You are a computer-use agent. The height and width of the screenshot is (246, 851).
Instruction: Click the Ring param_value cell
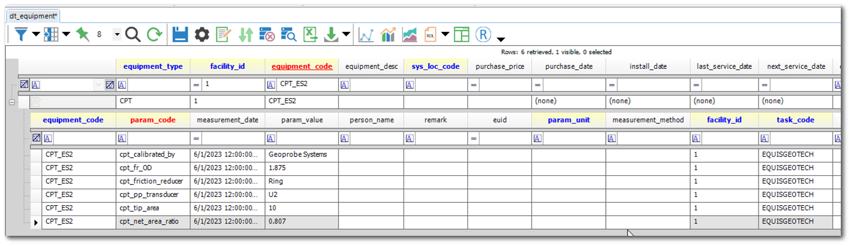tap(302, 181)
